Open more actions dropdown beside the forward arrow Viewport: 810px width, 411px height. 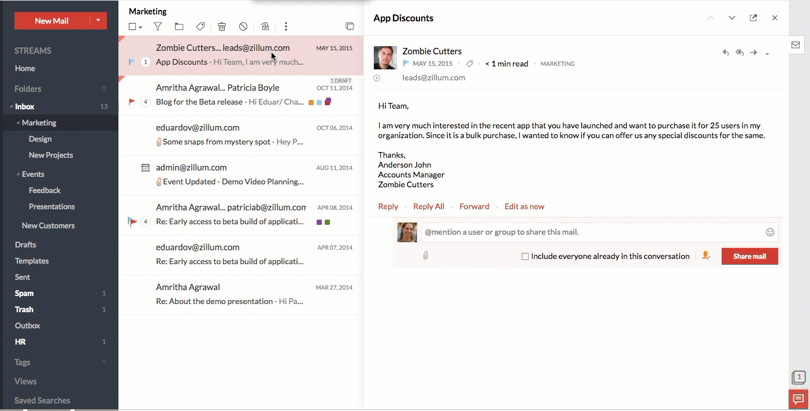(767, 54)
